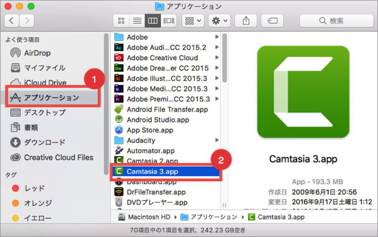Expand Adobe Drea...er CC 2015 arrow
378x237 pixels.
click(x=217, y=68)
